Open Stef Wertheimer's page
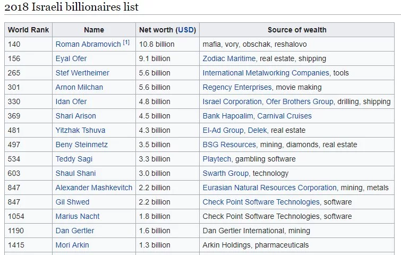The image size is (401, 255). (82, 73)
